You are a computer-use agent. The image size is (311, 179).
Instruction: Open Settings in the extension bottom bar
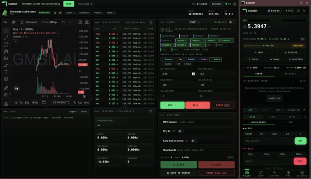[x=302, y=174]
